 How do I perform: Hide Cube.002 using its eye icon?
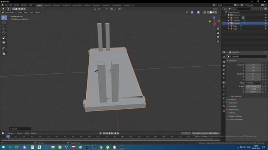point(265,23)
